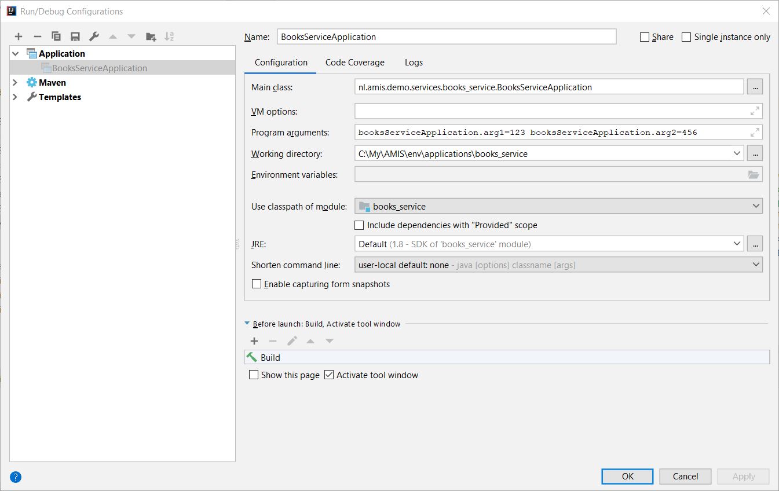Enable the Share checkbox
Screen dimensions: 779x491
click(645, 37)
